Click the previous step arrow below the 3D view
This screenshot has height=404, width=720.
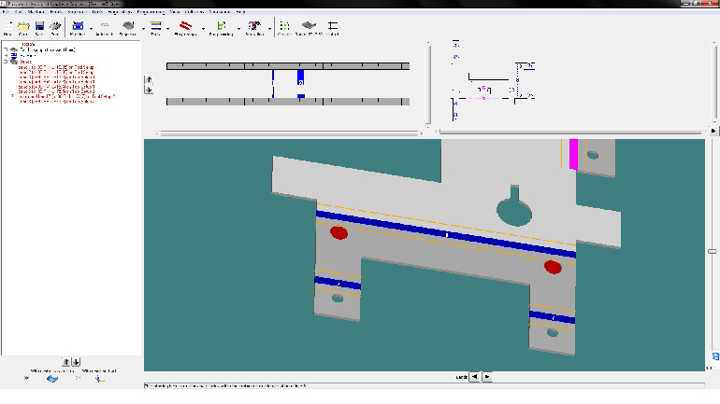click(x=474, y=377)
